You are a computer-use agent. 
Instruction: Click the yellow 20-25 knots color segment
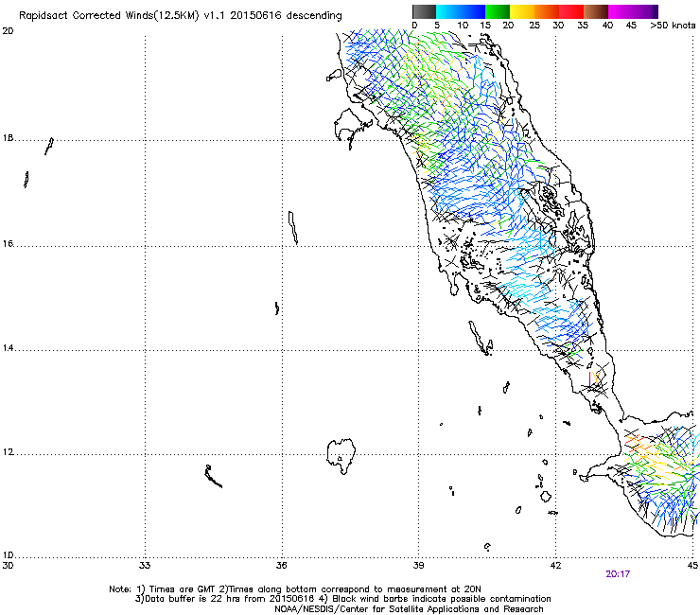(522, 11)
